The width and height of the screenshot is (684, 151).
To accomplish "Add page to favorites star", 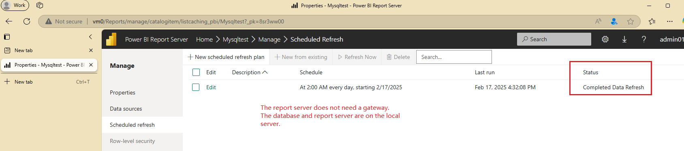I will pyautogui.click(x=631, y=21).
